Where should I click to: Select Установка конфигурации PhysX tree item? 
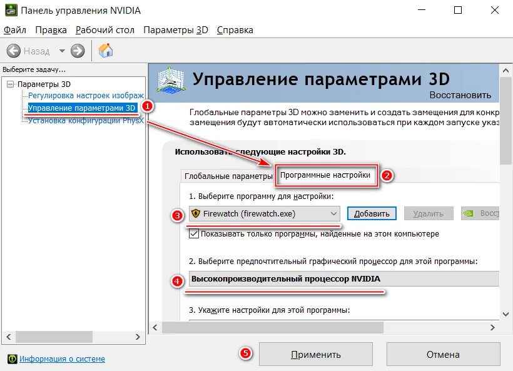coord(86,120)
